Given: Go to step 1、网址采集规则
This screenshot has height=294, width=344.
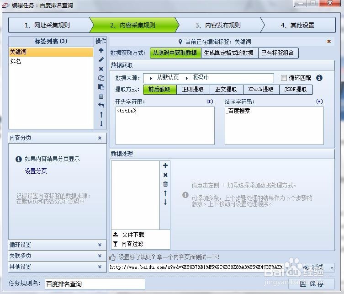Looking at the screenshot, I should click(47, 25).
